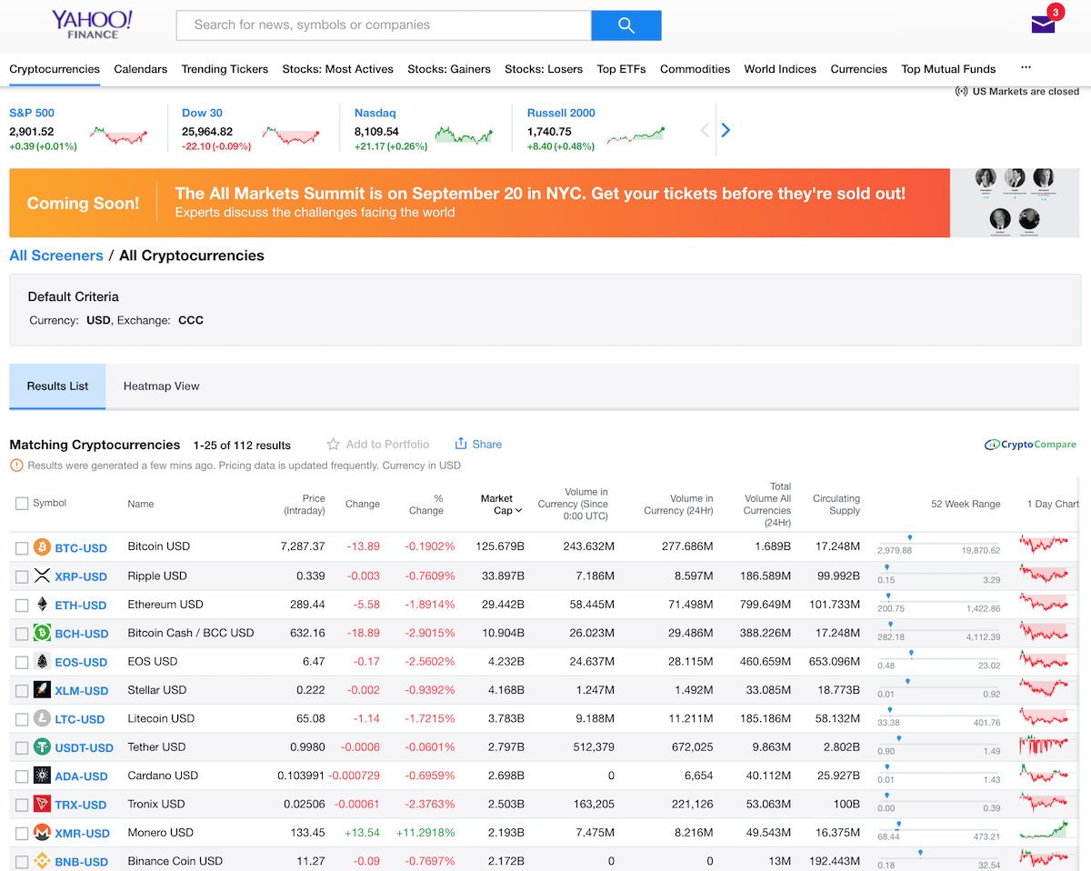1091x871 pixels.
Task: Click the orange results info warning icon
Action: pyautogui.click(x=16, y=466)
